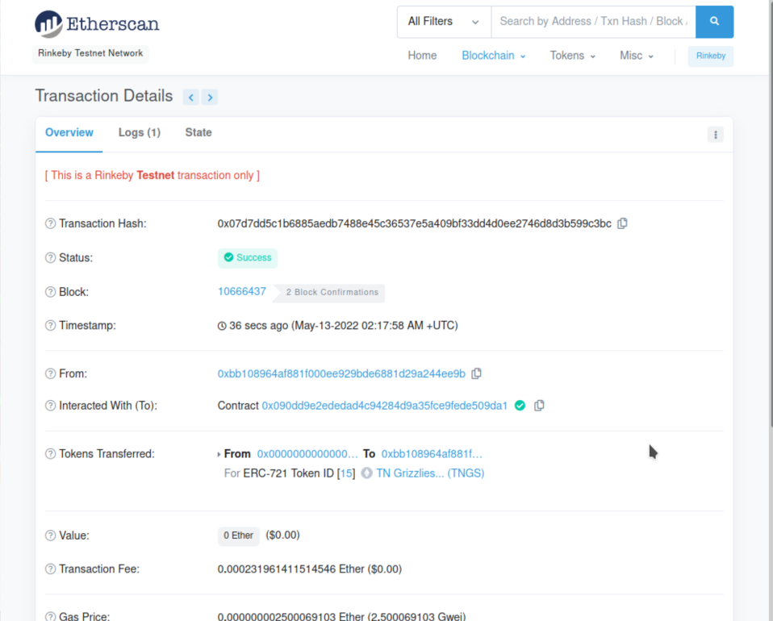Click the transaction fee amount text
Image resolution: width=773 pixels, height=621 pixels.
pyautogui.click(x=310, y=569)
